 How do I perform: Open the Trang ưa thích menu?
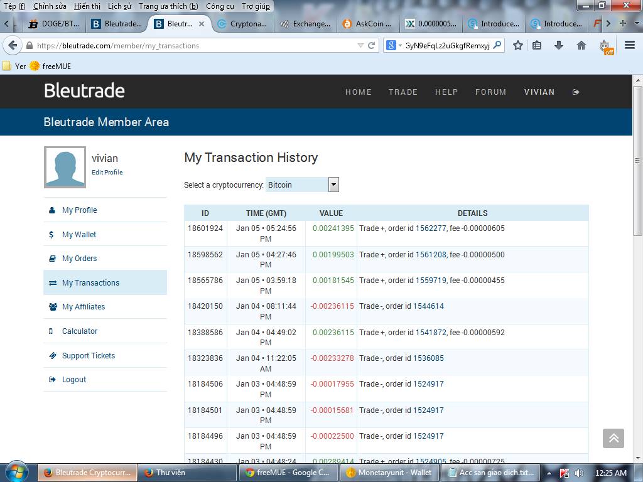pyautogui.click(x=168, y=6)
